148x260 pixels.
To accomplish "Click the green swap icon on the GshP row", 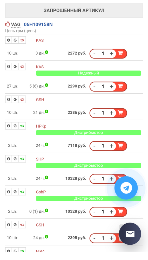I will (x=22, y=192).
